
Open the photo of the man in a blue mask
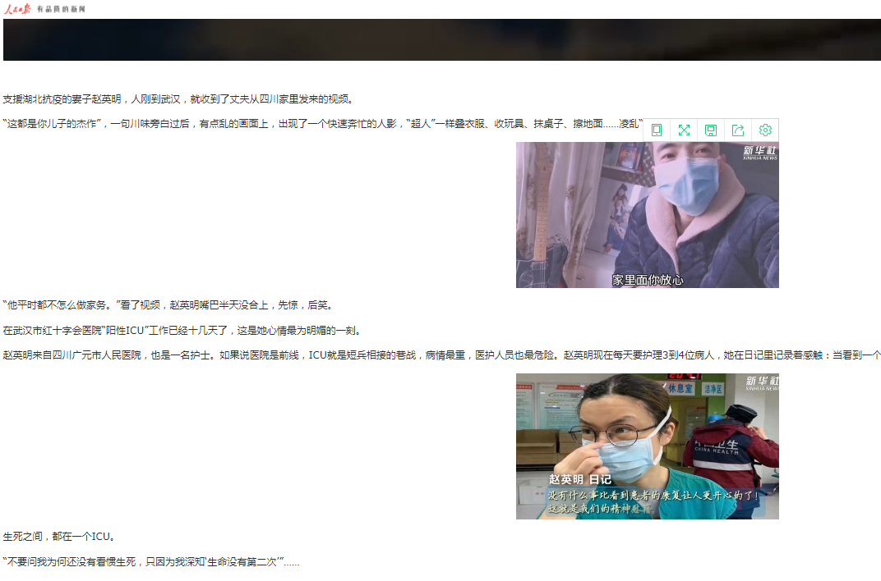(x=647, y=215)
